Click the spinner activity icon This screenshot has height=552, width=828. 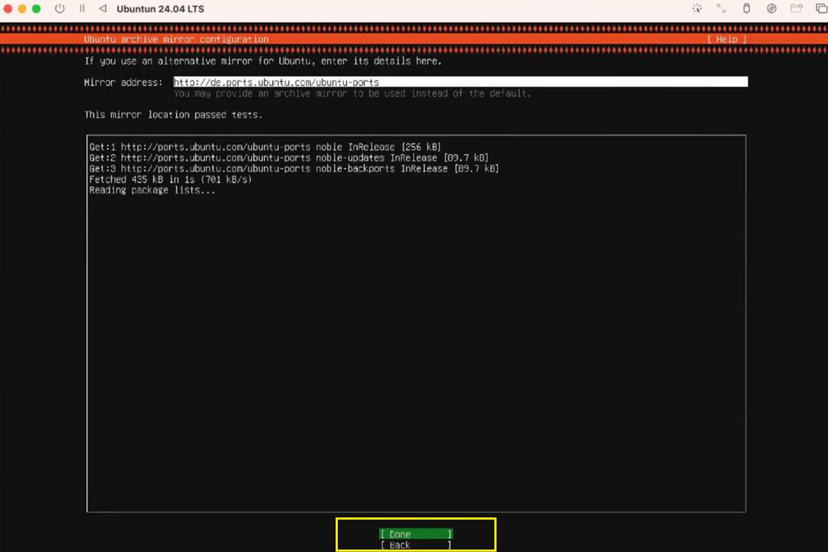click(x=697, y=9)
